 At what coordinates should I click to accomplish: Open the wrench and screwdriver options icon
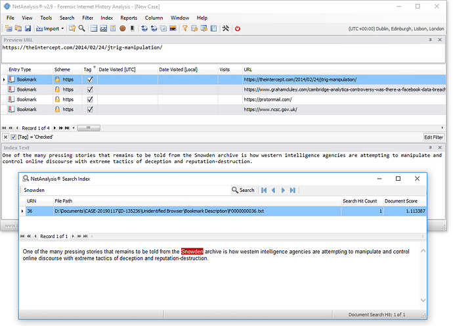click(226, 28)
